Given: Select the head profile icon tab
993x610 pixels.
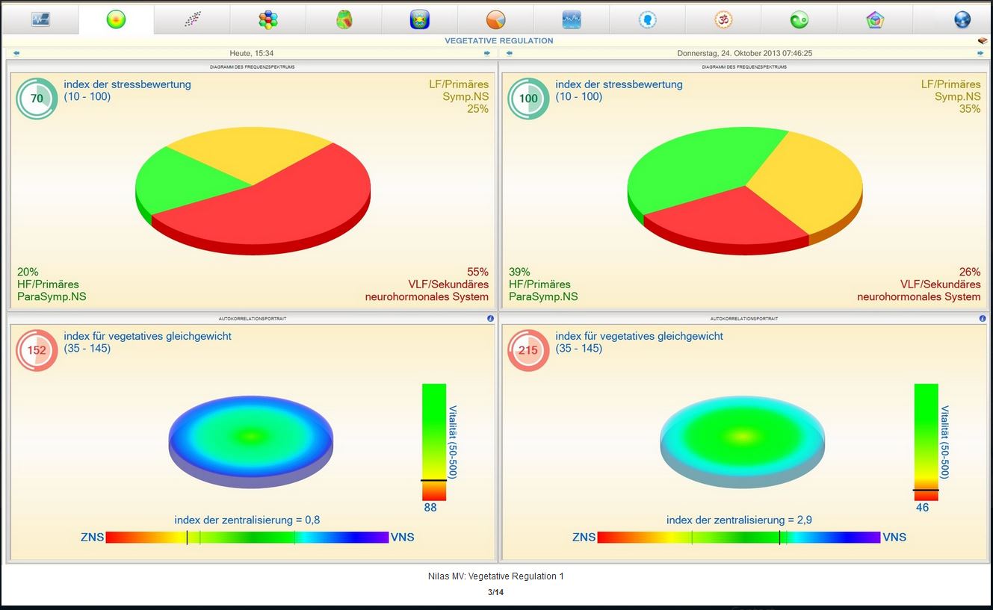Looking at the screenshot, I should (x=647, y=19).
